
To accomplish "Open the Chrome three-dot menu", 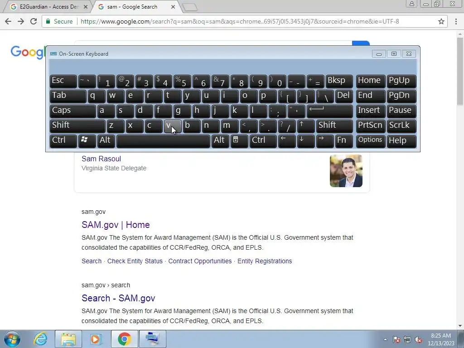I will tap(456, 21).
